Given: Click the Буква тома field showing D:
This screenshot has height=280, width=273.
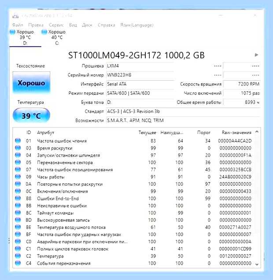Looking at the screenshot, I should point(140,102).
